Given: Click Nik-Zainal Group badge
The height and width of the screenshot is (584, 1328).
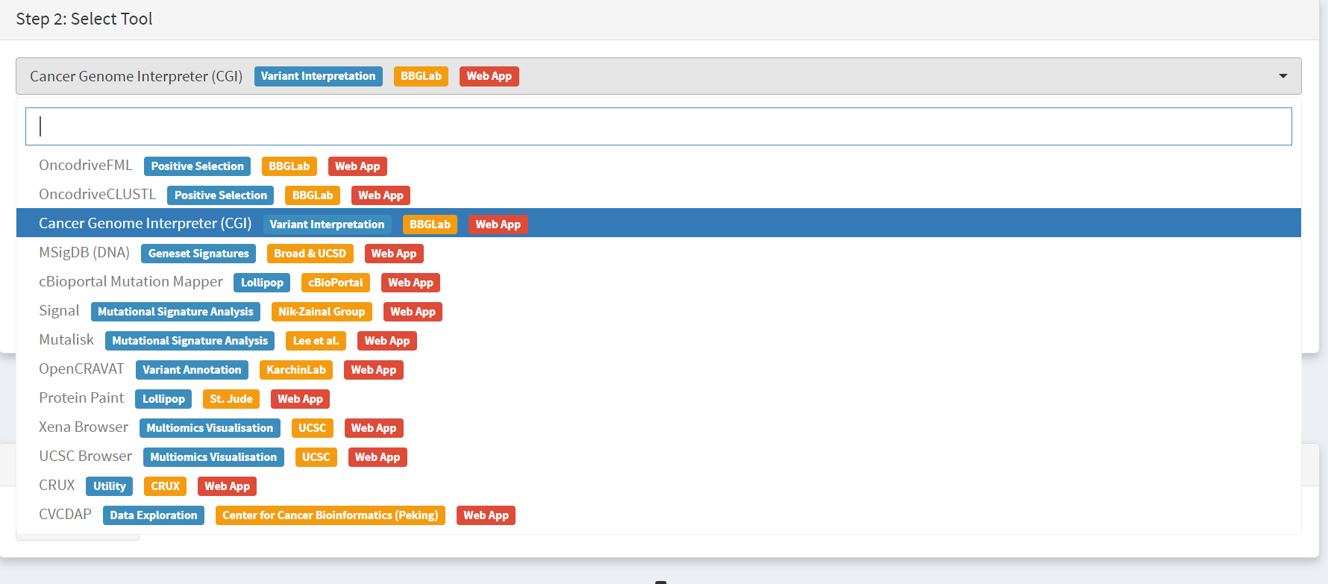Looking at the screenshot, I should coord(322,312).
